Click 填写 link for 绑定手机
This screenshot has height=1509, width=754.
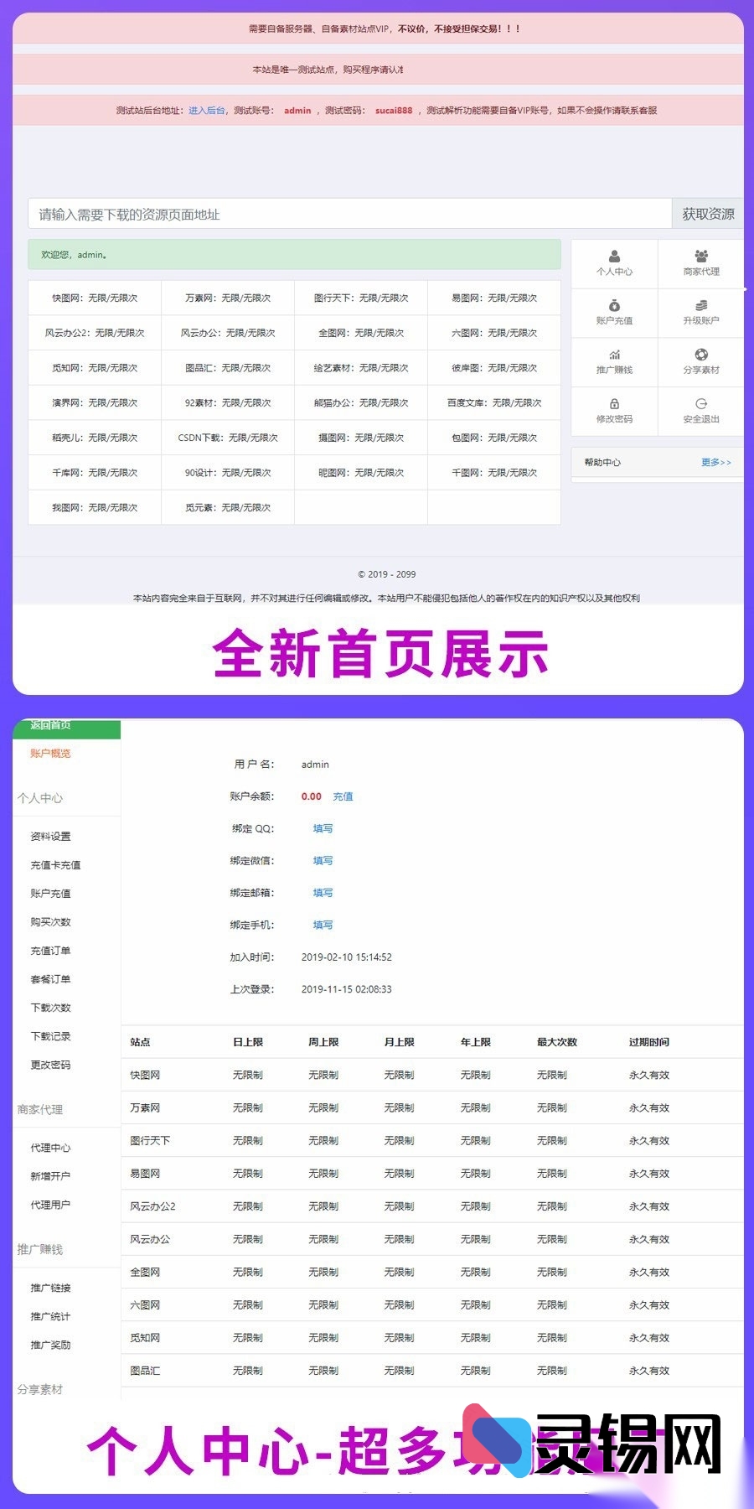(x=323, y=925)
